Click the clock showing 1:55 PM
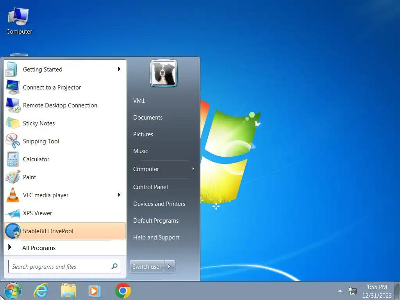400x300 pixels. pyautogui.click(x=377, y=287)
